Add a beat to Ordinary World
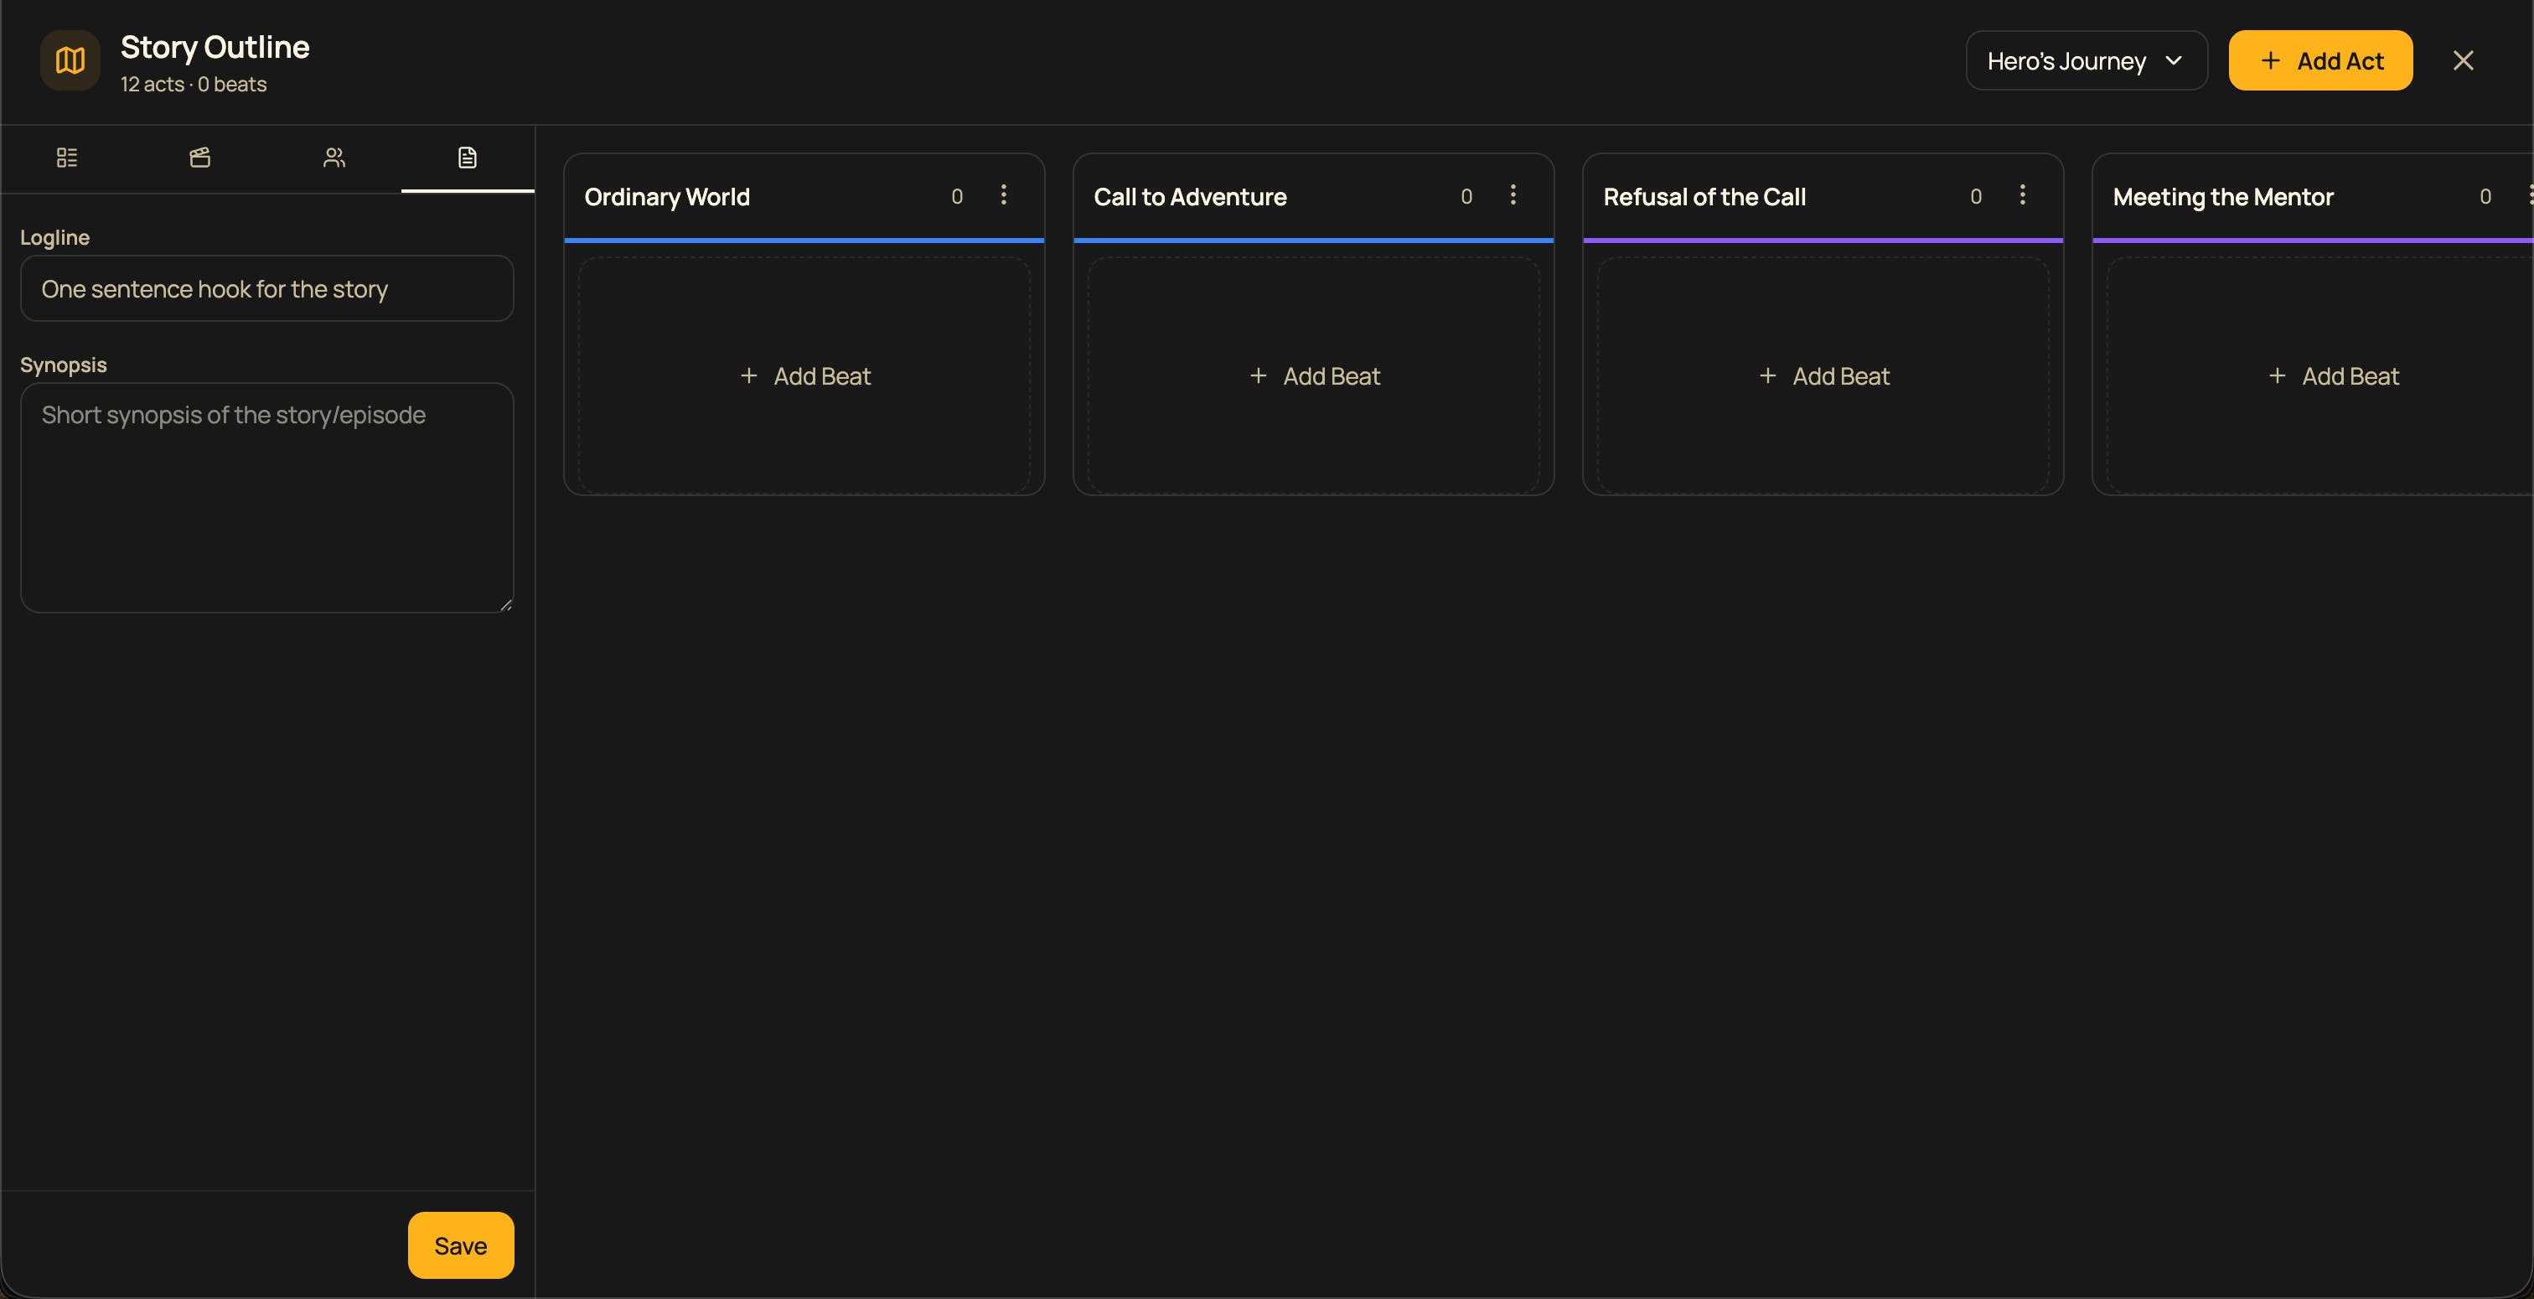 pyautogui.click(x=804, y=376)
